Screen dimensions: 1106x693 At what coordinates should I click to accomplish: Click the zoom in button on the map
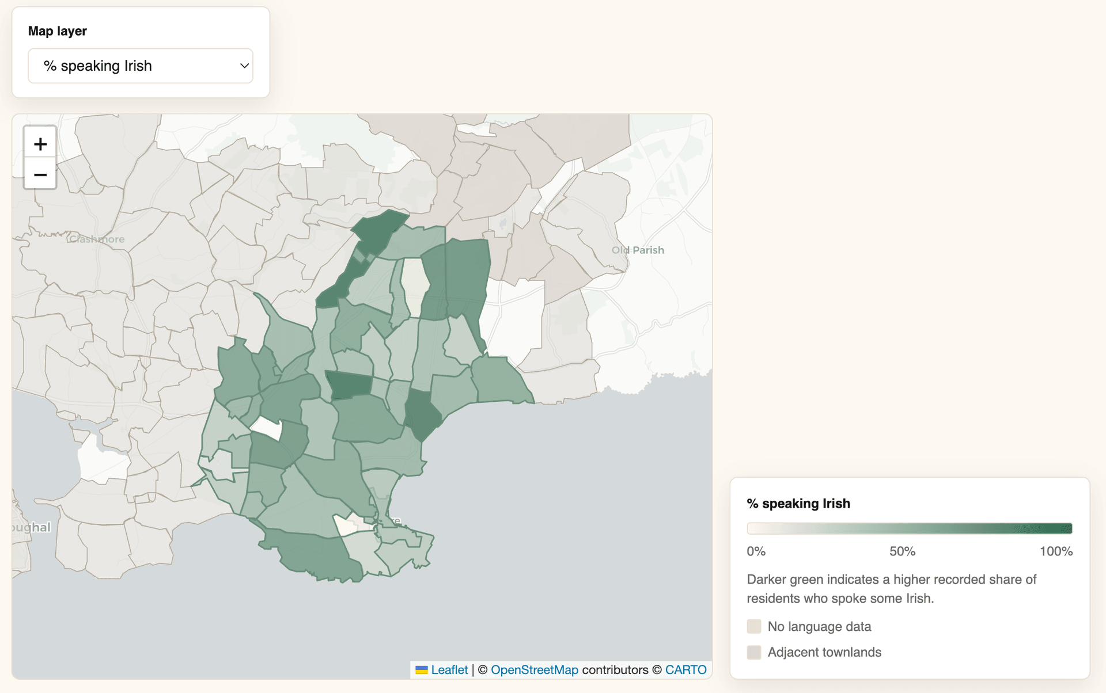pyautogui.click(x=40, y=143)
